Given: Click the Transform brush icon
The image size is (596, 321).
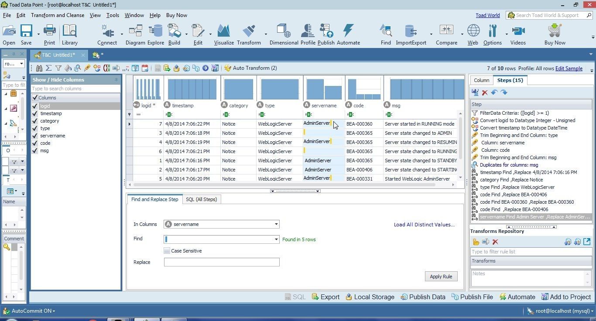Looking at the screenshot, I should pyautogui.click(x=249, y=31).
